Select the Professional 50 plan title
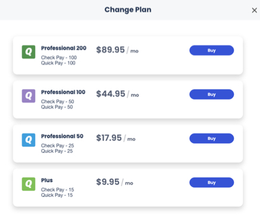 (x=62, y=136)
